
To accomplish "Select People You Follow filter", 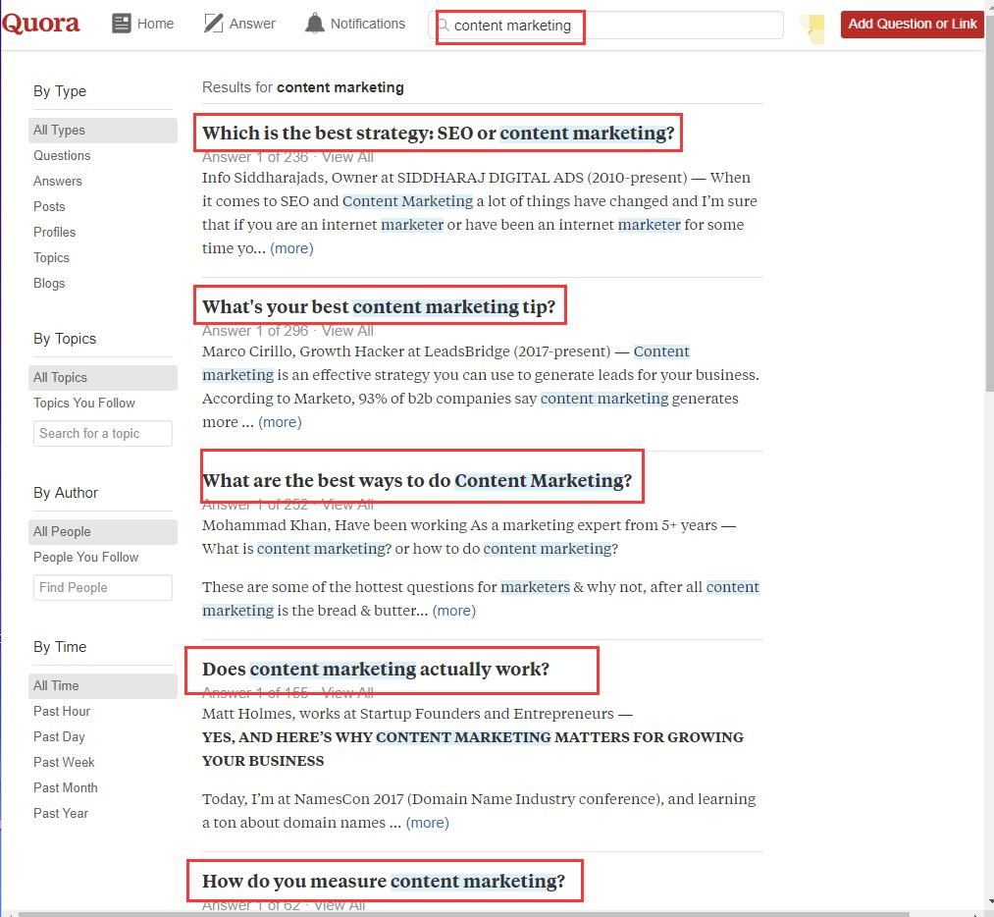I will point(85,557).
